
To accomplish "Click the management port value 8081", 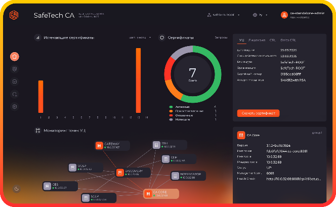I will point(270,174).
